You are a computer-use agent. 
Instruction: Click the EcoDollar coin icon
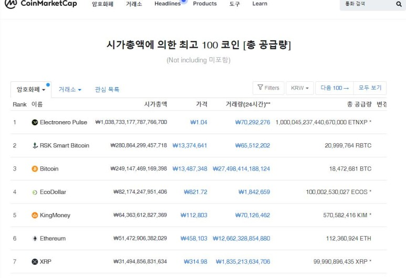(35, 192)
